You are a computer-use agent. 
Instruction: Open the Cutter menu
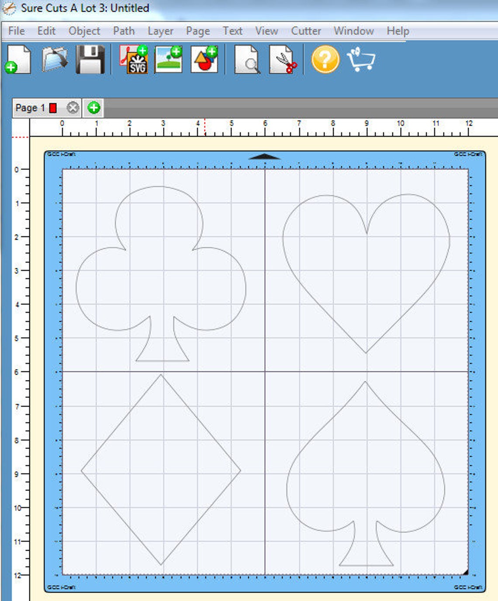(x=305, y=31)
